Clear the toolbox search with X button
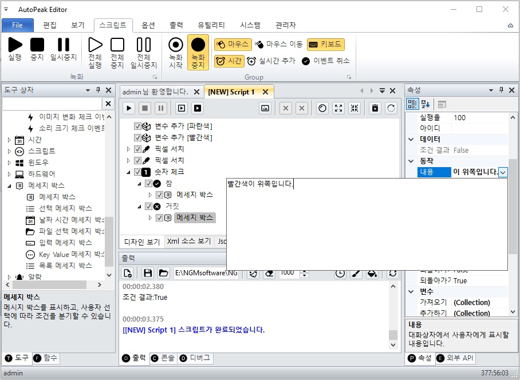 (108, 104)
